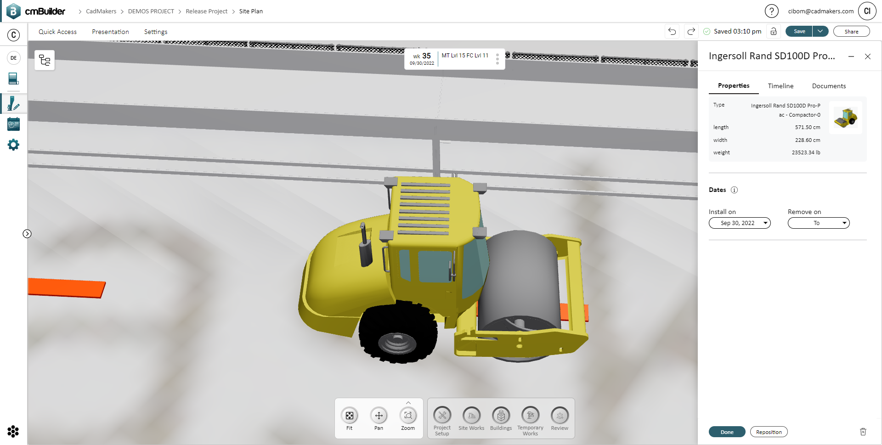Open the Presentation menu
This screenshot has width=882, height=445.
[110, 32]
